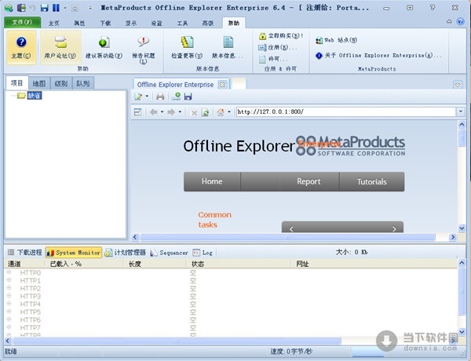Refresh the page with the reload icon
The image size is (471, 361).
pos(205,113)
